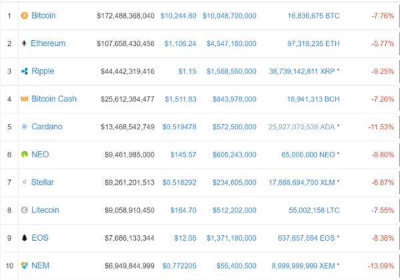Open the Bitcoin Cash name link
The image size is (400, 280).
click(54, 99)
